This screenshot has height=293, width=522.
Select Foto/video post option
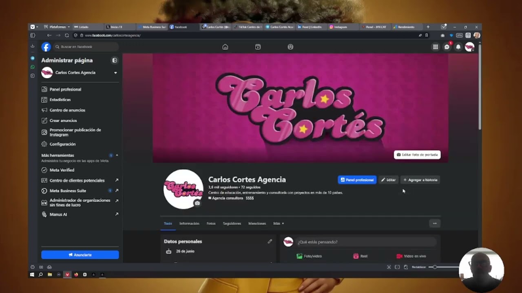(310, 256)
